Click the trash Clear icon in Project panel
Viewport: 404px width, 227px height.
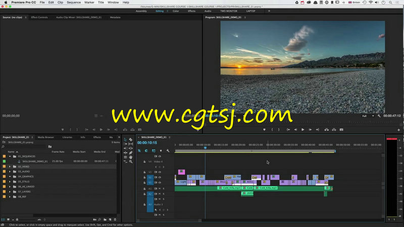point(115,219)
